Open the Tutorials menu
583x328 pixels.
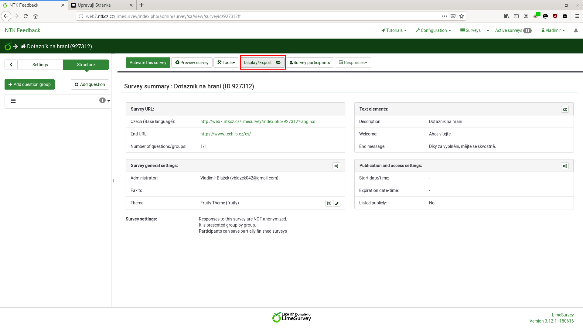(x=394, y=30)
